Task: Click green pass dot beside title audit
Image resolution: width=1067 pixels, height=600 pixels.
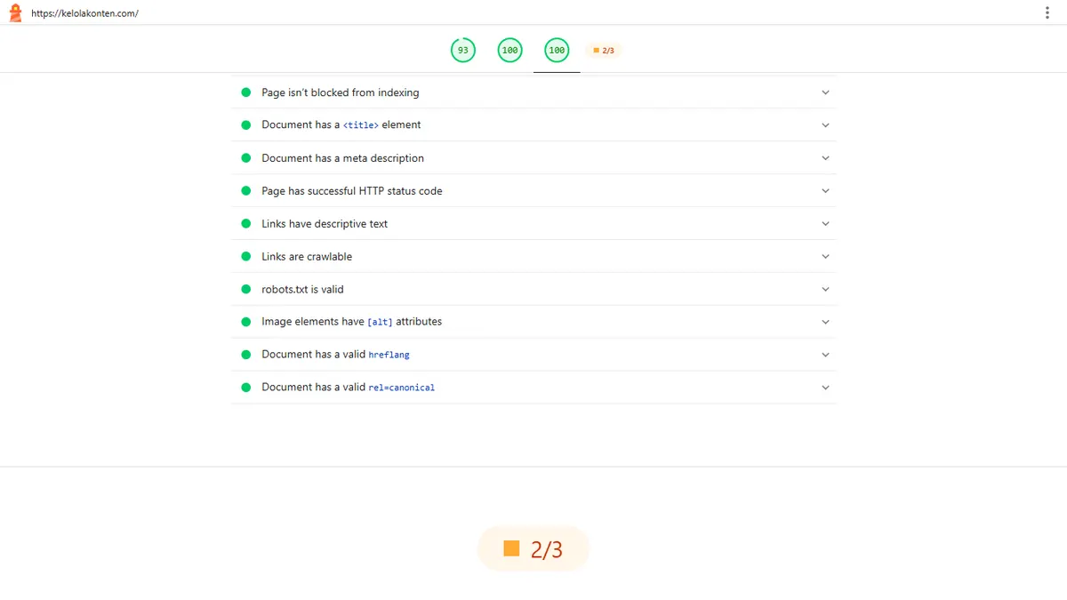Action: [246, 125]
